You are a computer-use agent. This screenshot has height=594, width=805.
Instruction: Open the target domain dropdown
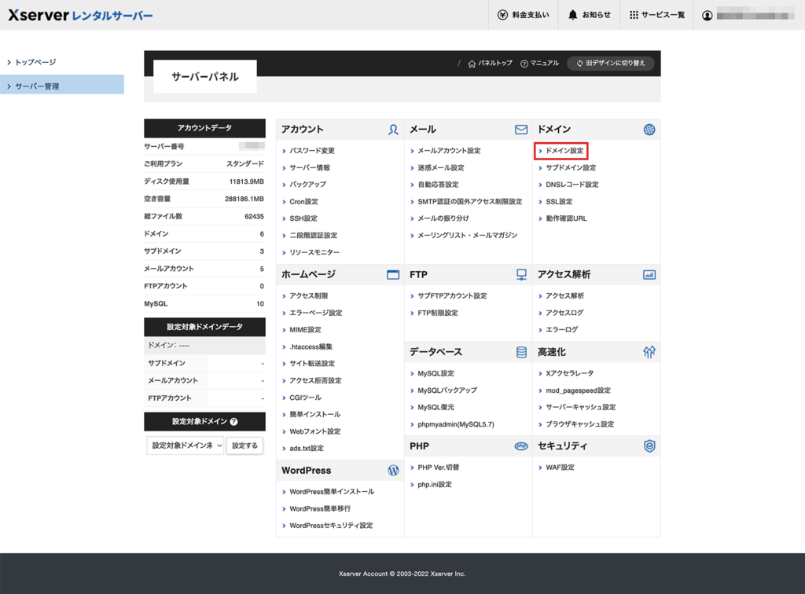coord(186,445)
